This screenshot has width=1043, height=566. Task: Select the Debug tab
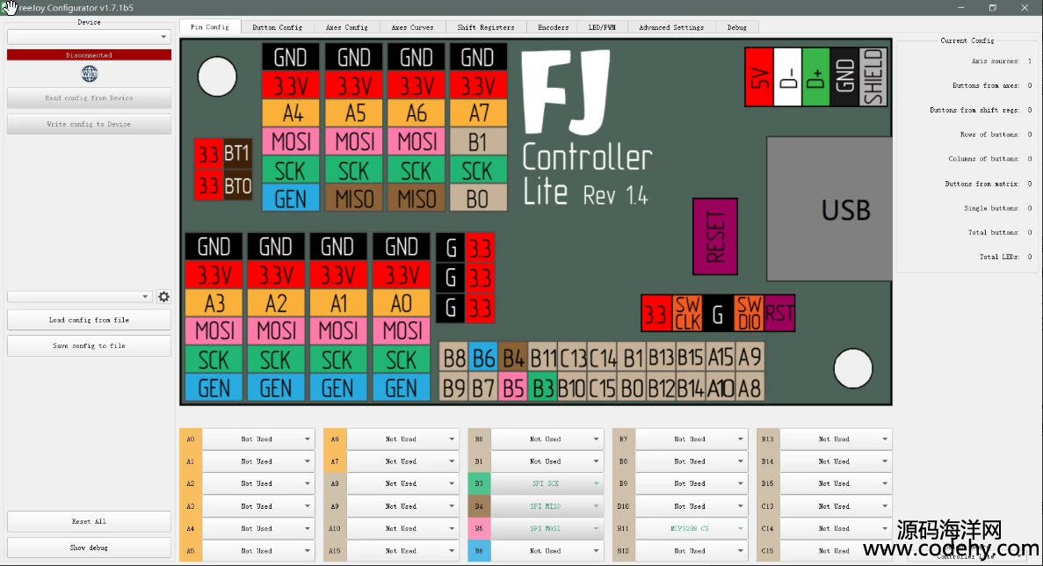[737, 27]
